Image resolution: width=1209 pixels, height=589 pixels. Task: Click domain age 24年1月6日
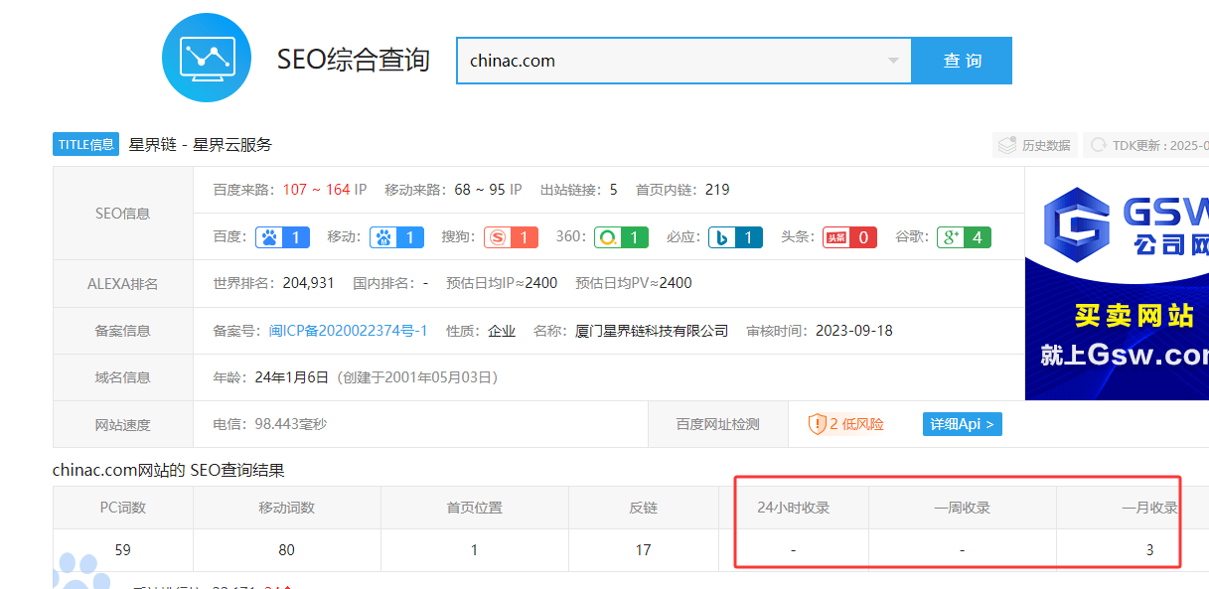(x=292, y=377)
